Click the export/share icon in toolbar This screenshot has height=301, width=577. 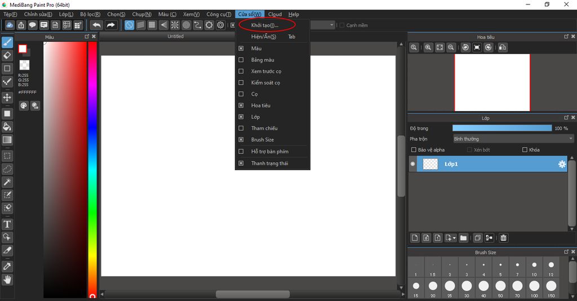click(21, 25)
